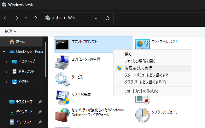
Task: Expand the OneDrive tree node
Action: tap(4, 52)
